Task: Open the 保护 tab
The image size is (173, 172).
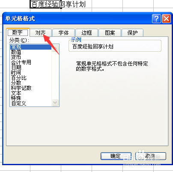Action: (x=132, y=33)
